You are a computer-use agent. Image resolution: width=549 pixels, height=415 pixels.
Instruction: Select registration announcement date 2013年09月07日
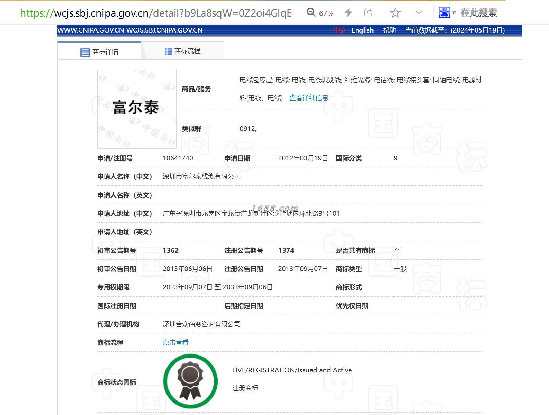[303, 269]
